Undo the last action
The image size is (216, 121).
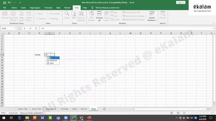[9, 3]
